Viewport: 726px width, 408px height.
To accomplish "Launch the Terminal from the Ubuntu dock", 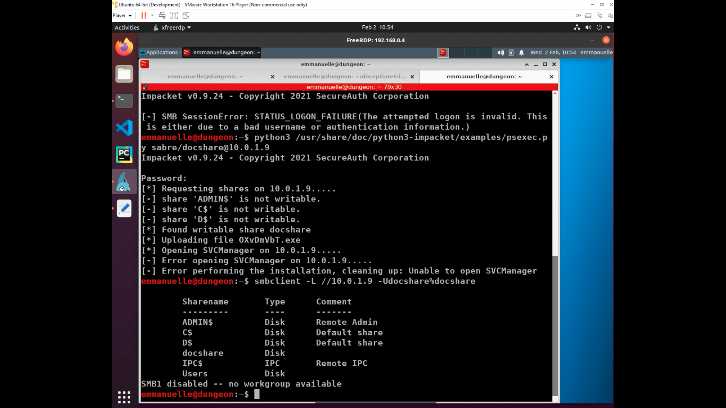I will tap(124, 100).
